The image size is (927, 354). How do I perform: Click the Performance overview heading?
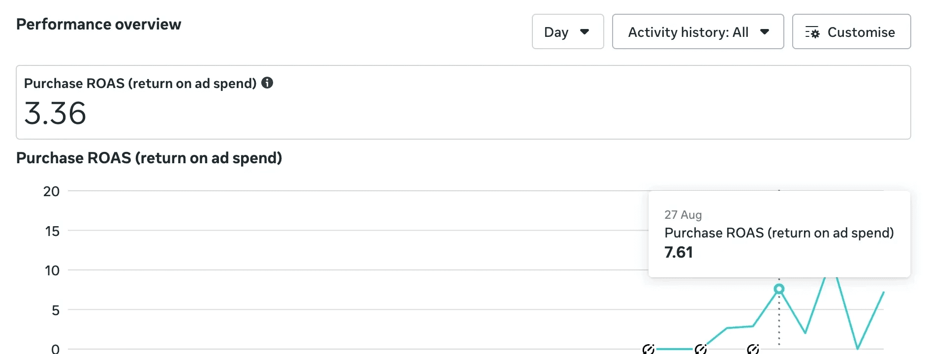[x=98, y=24]
